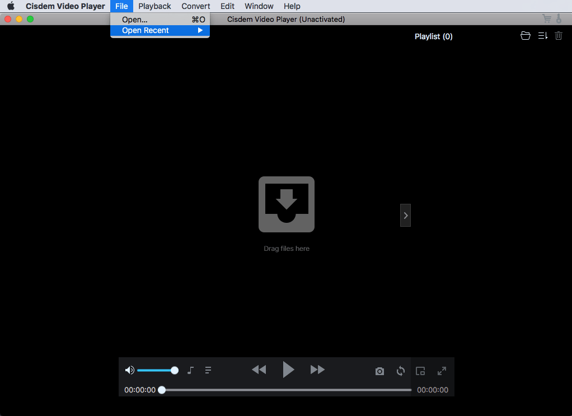Open the Playback menu

tap(154, 6)
